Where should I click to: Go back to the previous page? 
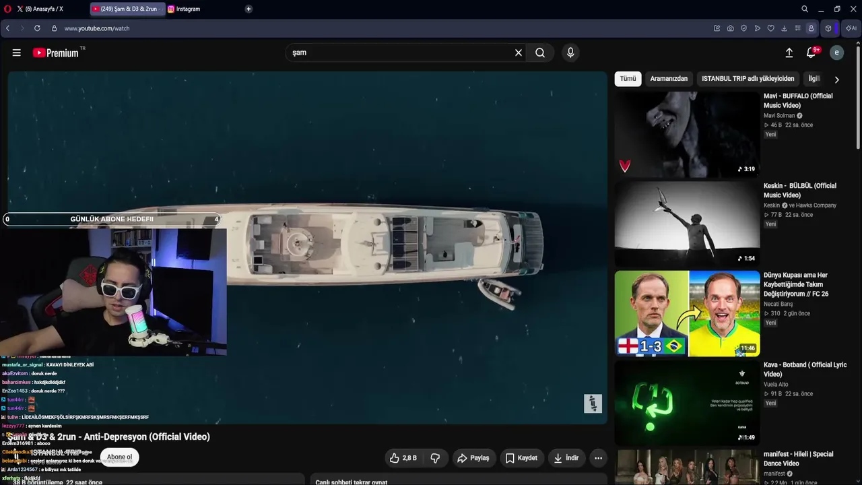(7, 28)
